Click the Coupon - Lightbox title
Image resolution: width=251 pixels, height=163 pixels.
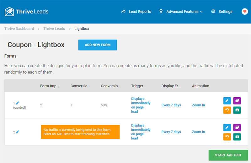point(36,45)
